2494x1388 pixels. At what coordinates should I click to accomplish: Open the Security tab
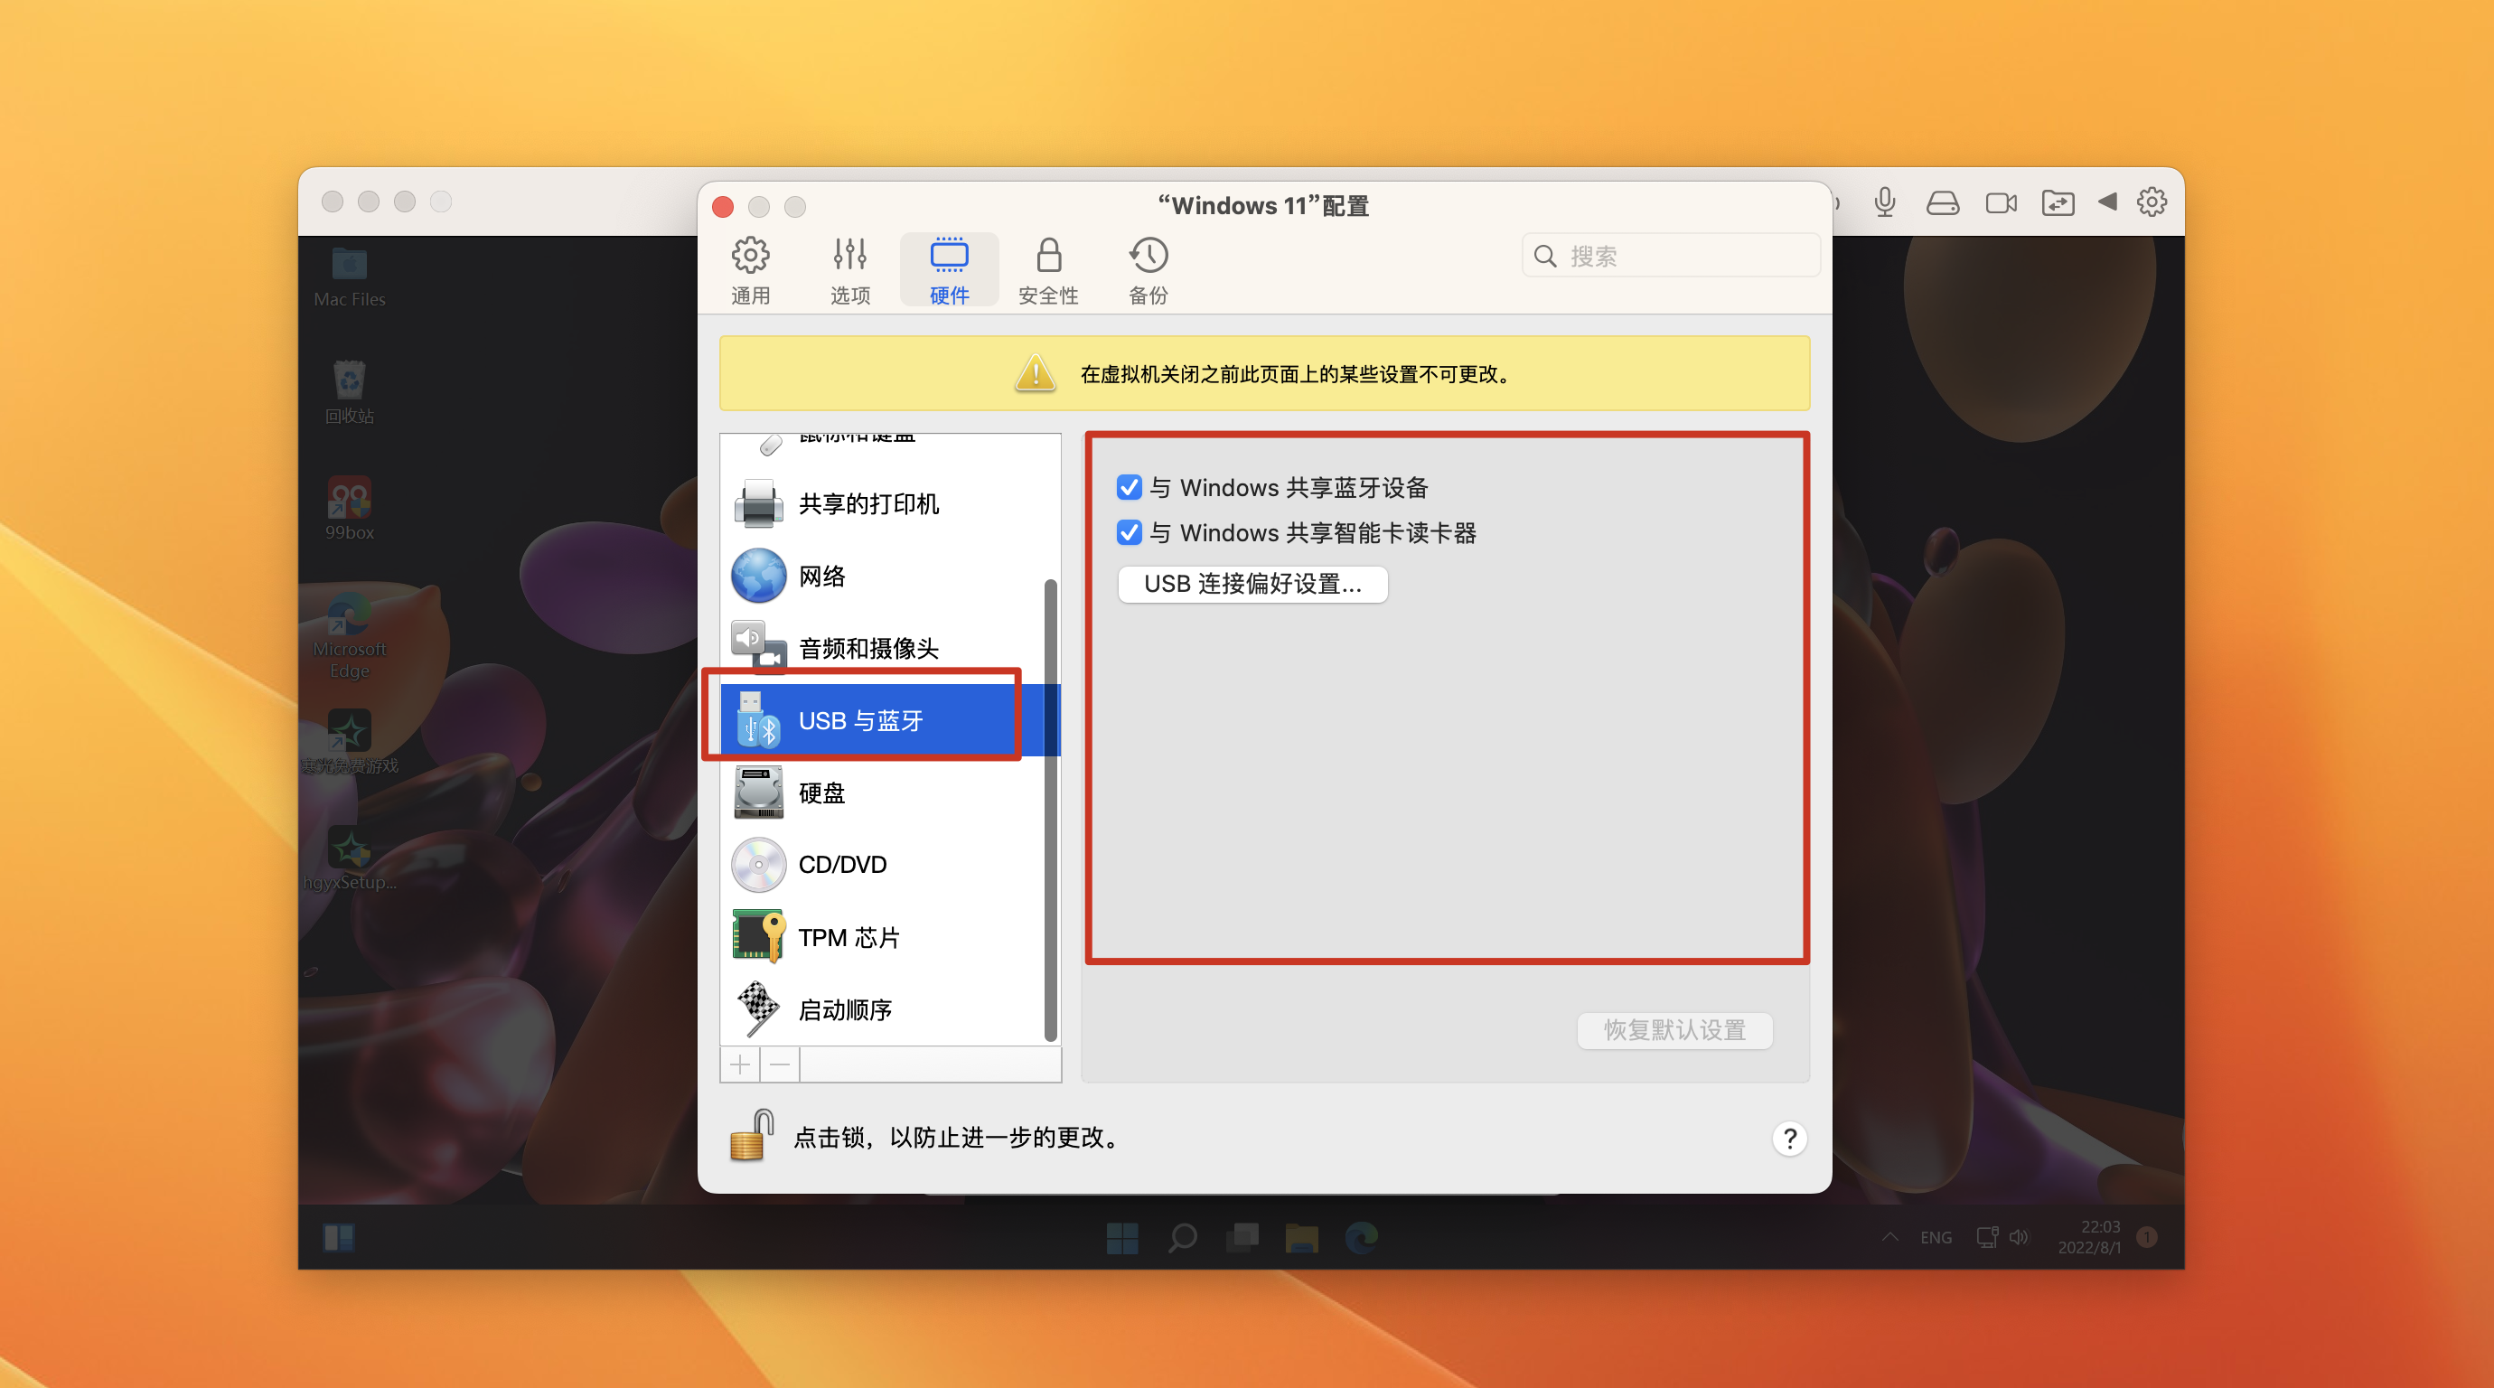coord(1047,270)
